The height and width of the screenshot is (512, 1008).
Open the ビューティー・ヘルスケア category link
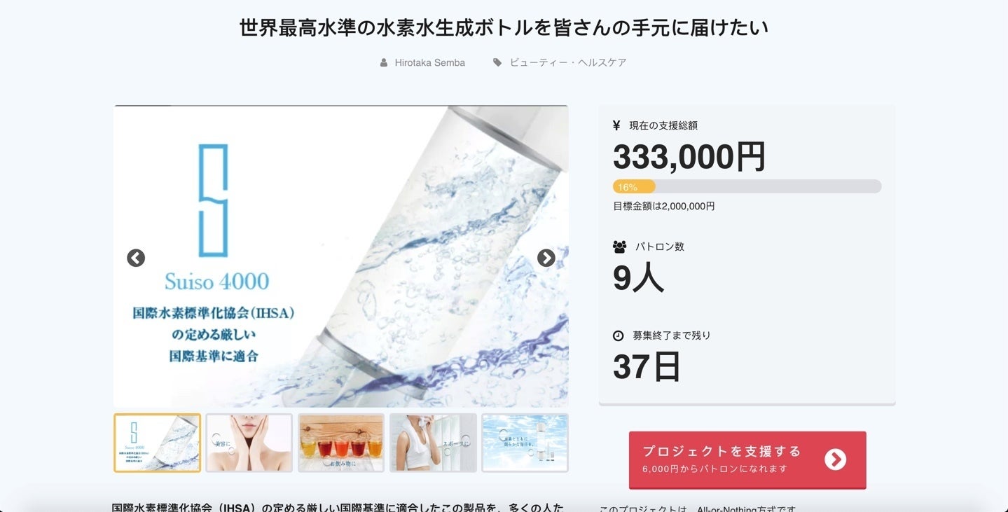pyautogui.click(x=568, y=62)
